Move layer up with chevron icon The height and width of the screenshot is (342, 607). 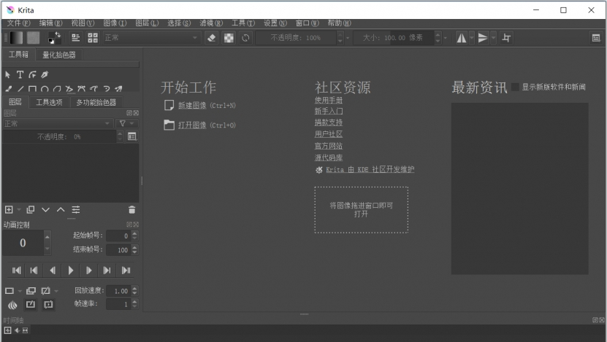pyautogui.click(x=61, y=209)
